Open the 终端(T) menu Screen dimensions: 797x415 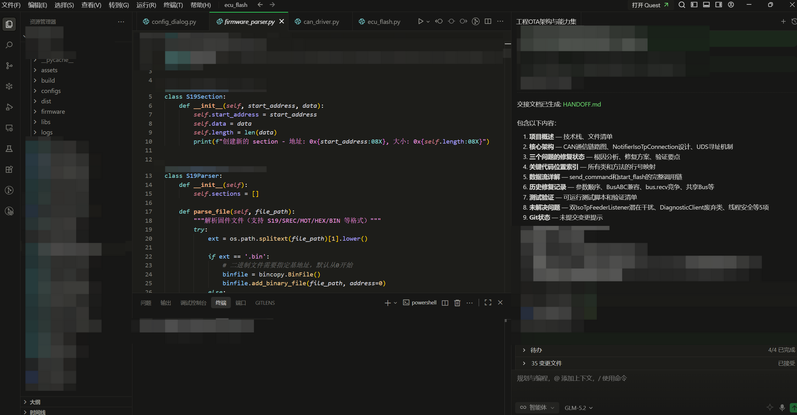[x=173, y=5]
